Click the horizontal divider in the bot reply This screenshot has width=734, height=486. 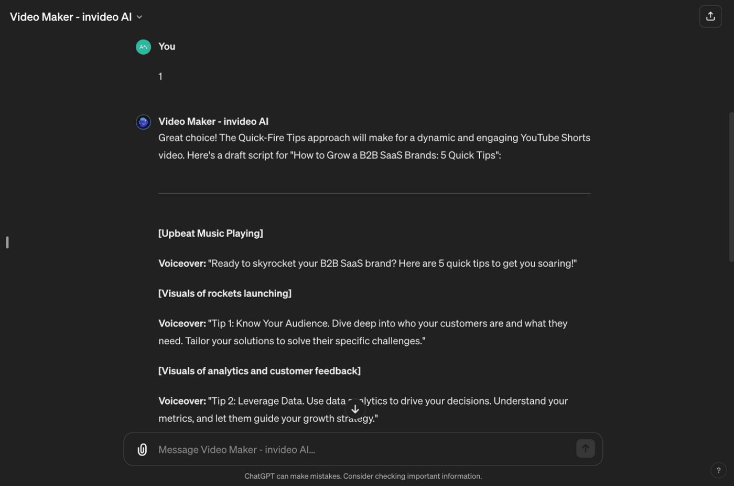click(x=374, y=194)
